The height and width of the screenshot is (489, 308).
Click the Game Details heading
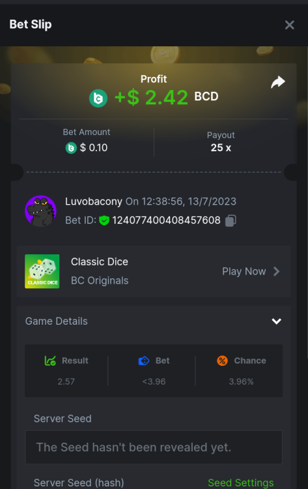click(57, 321)
